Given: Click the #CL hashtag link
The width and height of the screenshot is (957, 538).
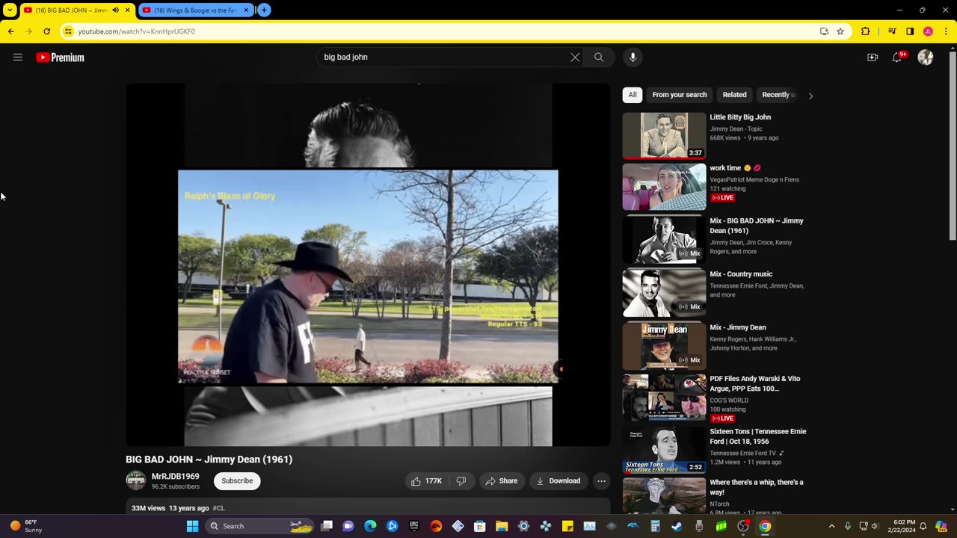Looking at the screenshot, I should (x=218, y=508).
